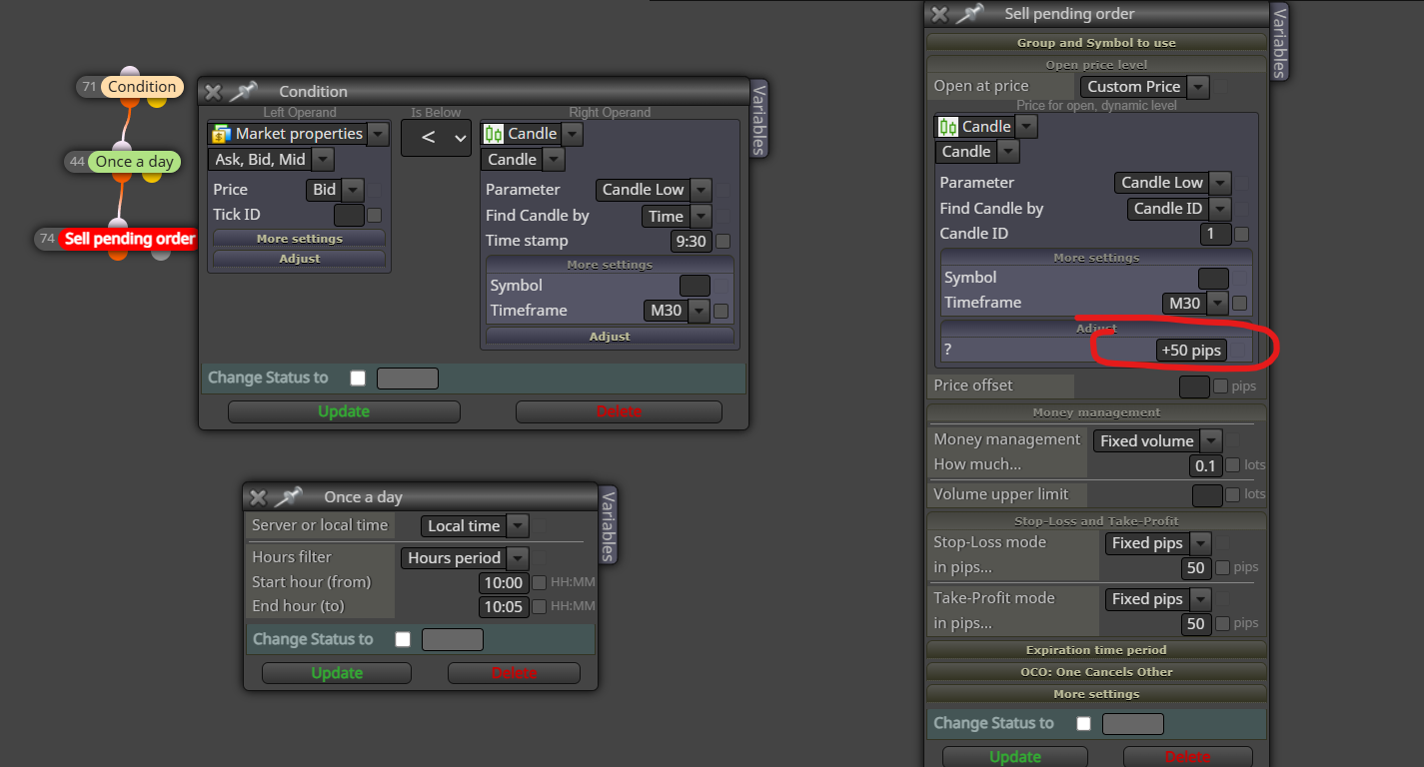Select the Sell pending order node 74
Viewport: 1424px width, 767px height.
[x=129, y=239]
